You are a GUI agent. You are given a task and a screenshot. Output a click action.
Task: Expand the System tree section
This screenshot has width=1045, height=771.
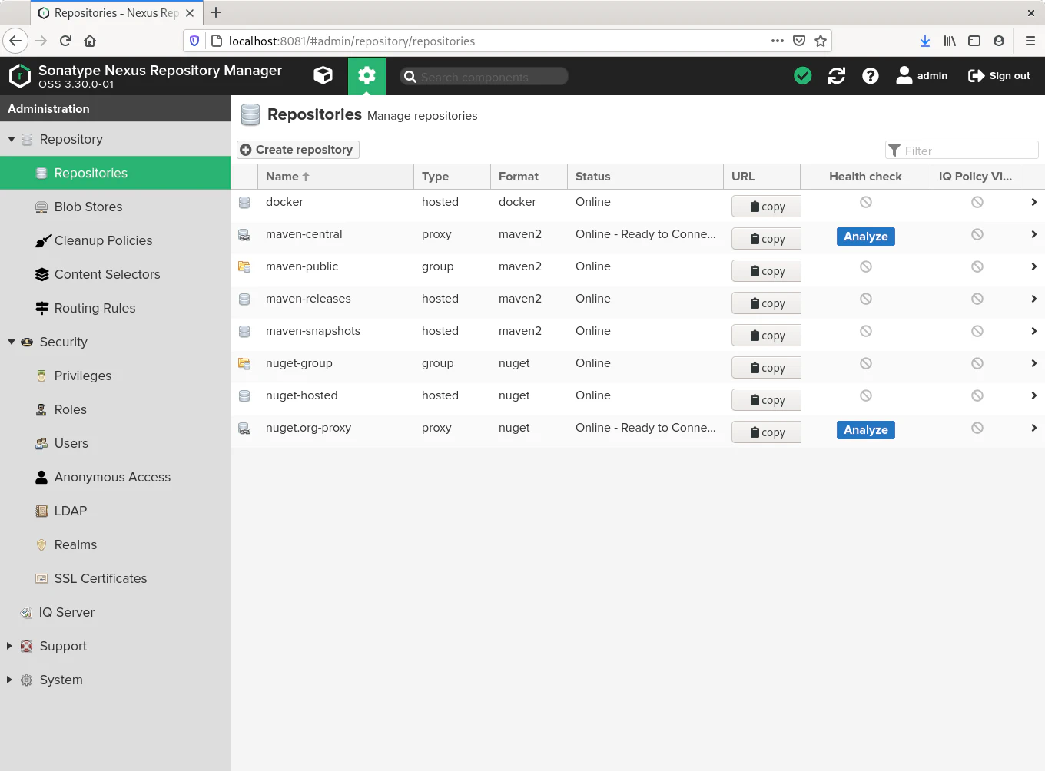(9, 680)
